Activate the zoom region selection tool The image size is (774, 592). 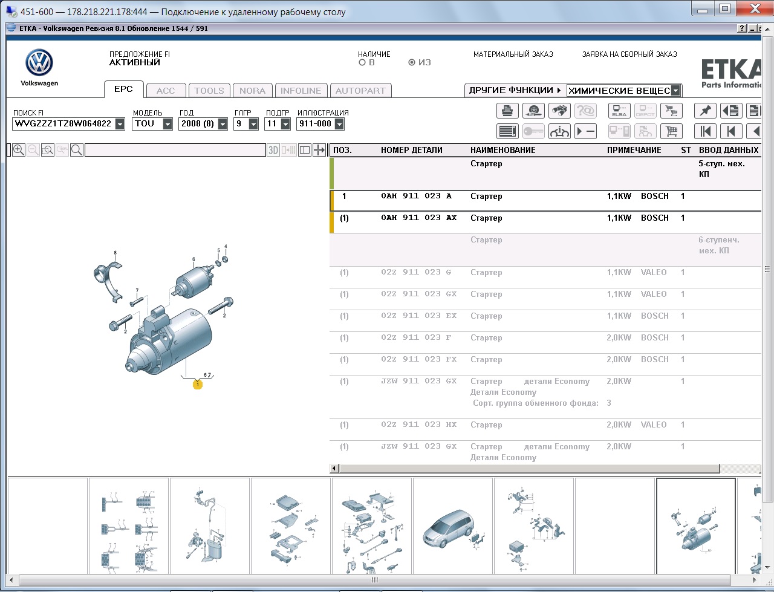click(48, 150)
